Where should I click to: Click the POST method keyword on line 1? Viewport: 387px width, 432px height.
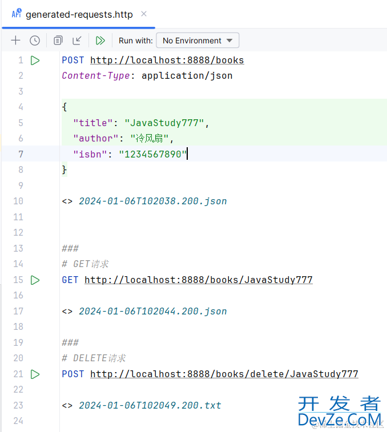point(72,60)
